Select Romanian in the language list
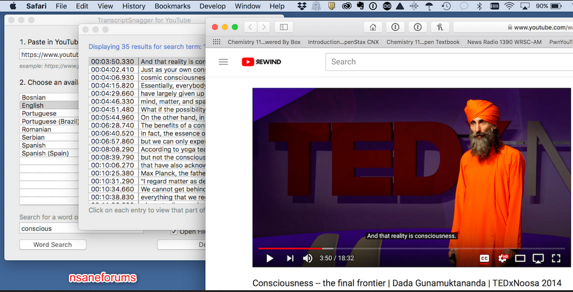This screenshot has height=292, width=573. [x=49, y=130]
